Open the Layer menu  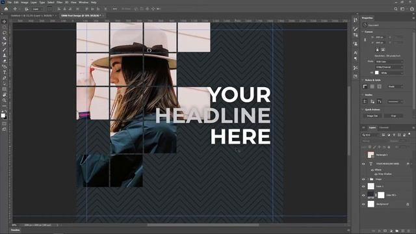click(x=34, y=3)
